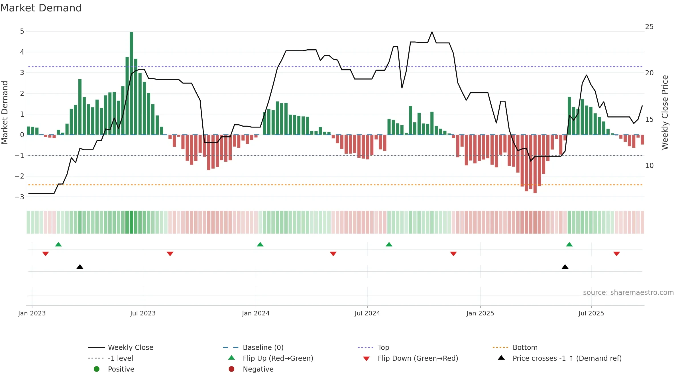Select the black price-cross marker in 2025

click(565, 267)
